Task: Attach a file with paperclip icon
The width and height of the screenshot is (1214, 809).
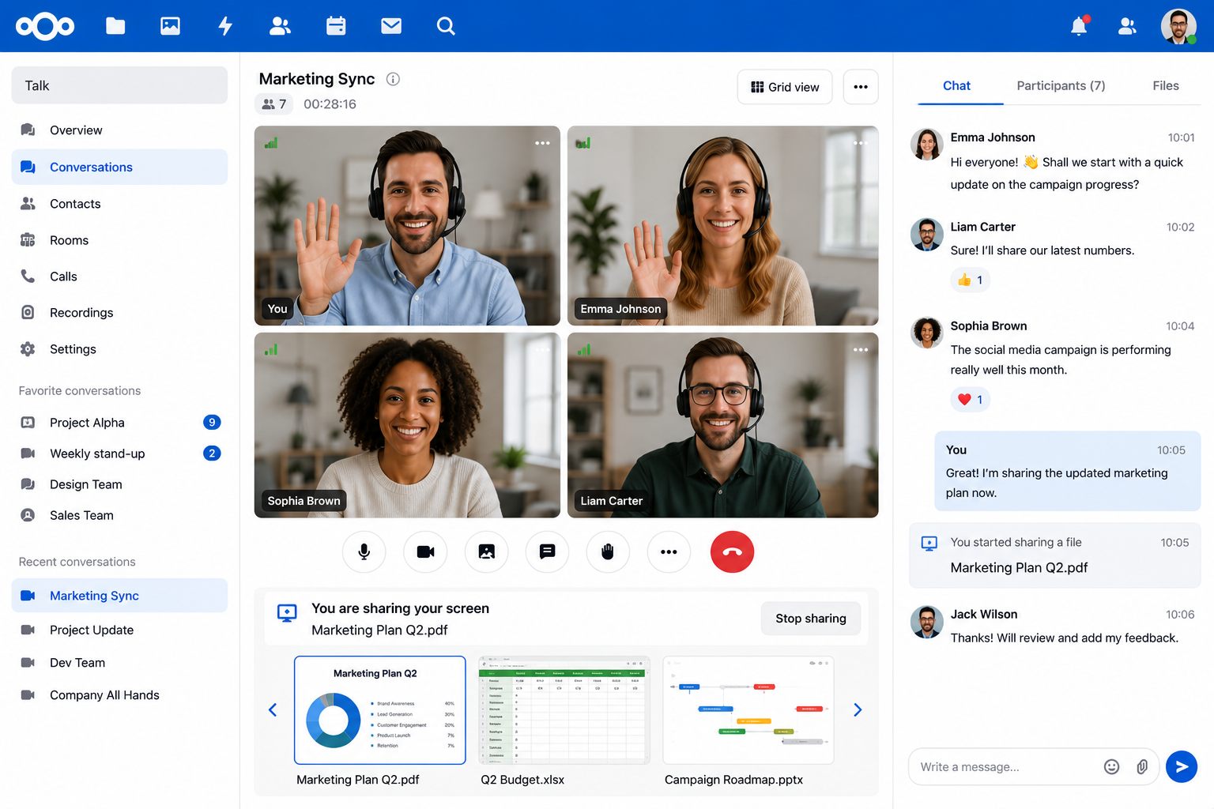Action: (x=1142, y=767)
